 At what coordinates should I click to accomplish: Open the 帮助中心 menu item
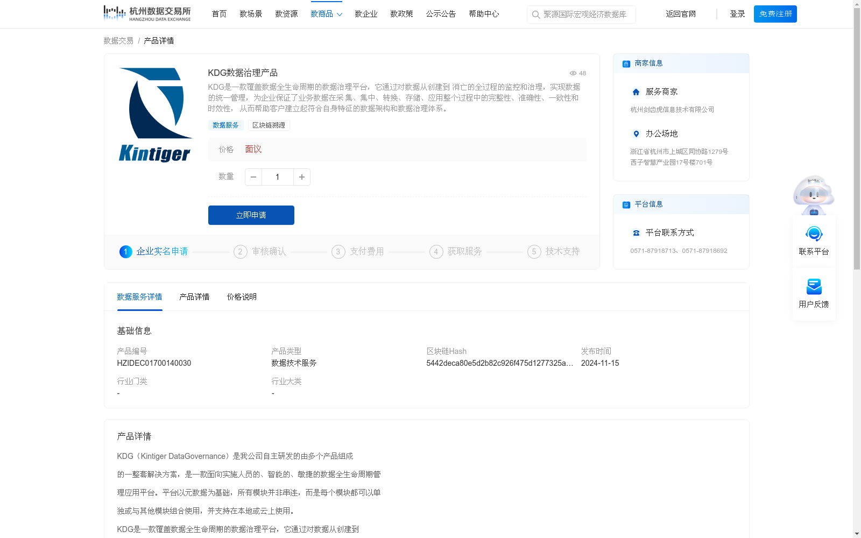[x=484, y=14]
